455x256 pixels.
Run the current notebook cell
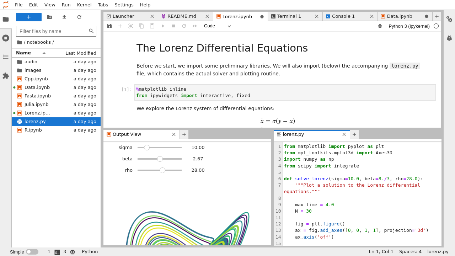[x=163, y=26]
